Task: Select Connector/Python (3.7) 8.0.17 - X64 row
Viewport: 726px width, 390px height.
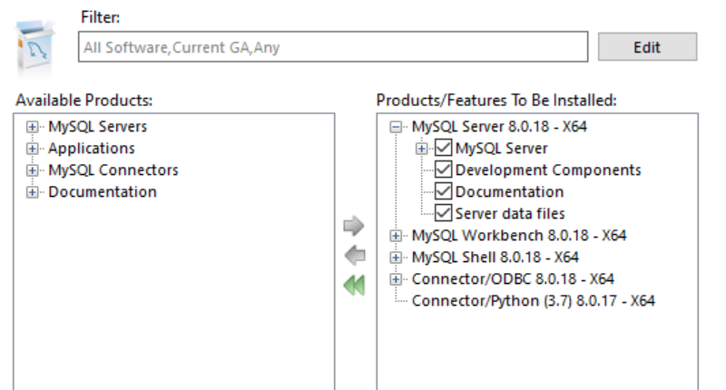Action: pyautogui.click(x=534, y=300)
